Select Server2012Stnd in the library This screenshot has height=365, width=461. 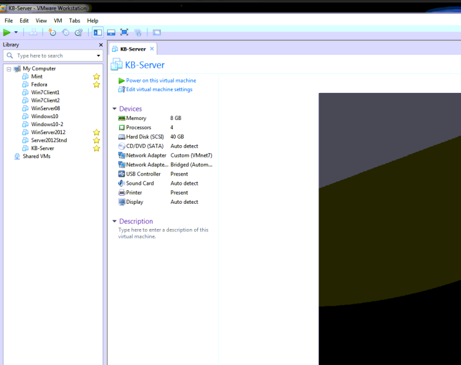tap(49, 140)
